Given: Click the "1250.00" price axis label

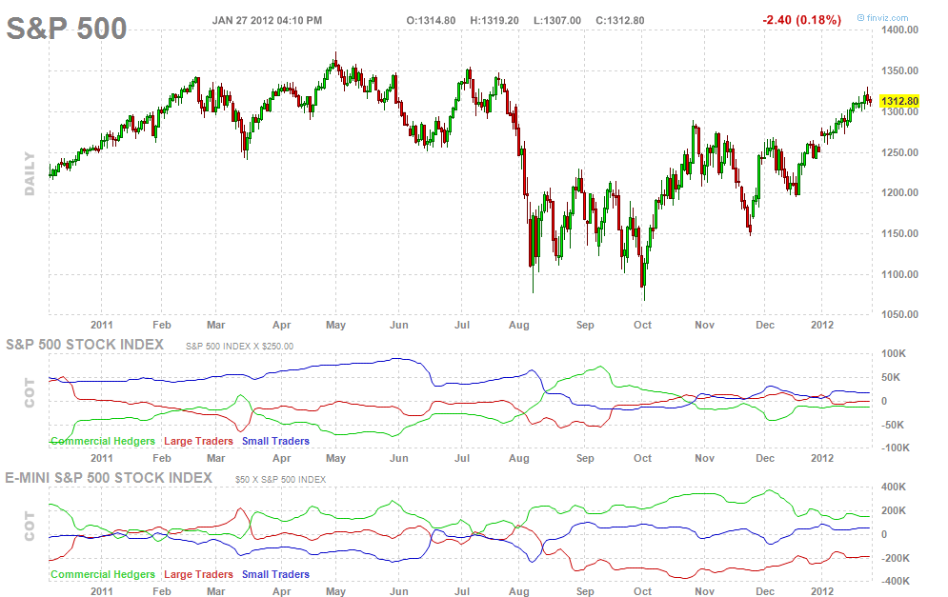Looking at the screenshot, I should [899, 152].
